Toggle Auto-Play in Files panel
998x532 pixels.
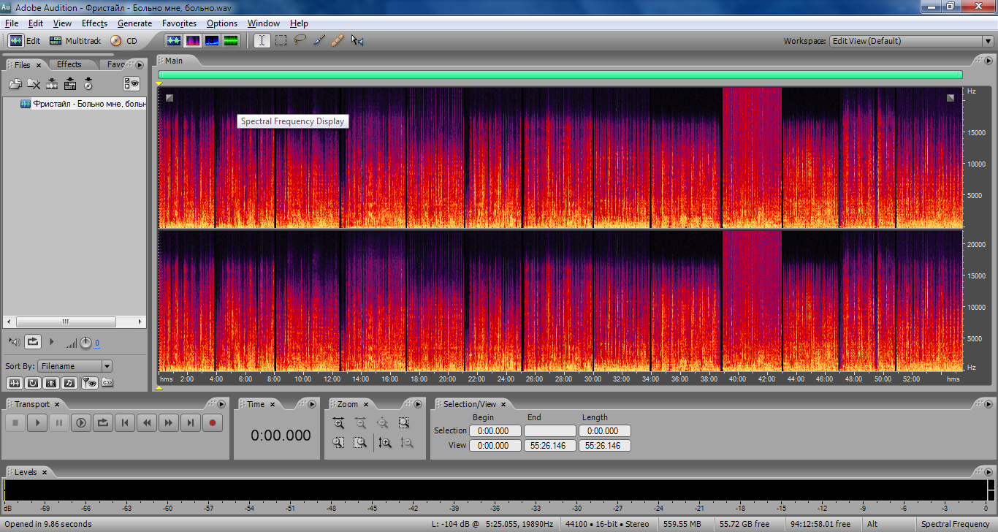pyautogui.click(x=15, y=341)
